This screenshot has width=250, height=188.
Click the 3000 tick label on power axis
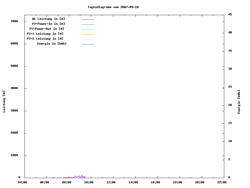point(14,111)
